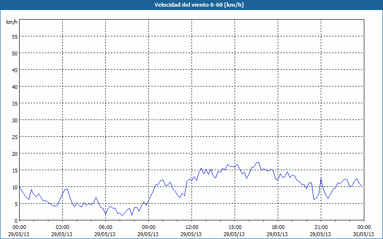Viewport: 383px width, 239px height.
Task: Select the 35 value on the y-axis
Action: tap(15, 104)
